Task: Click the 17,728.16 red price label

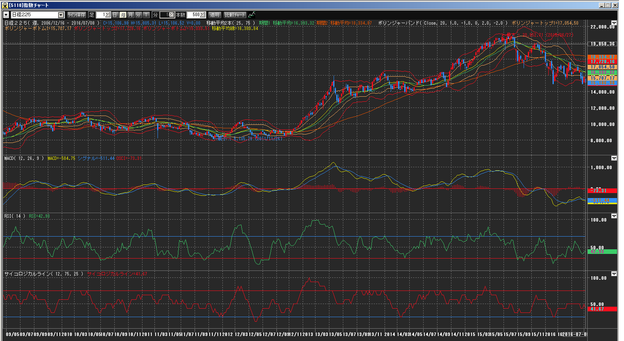Action: click(602, 62)
